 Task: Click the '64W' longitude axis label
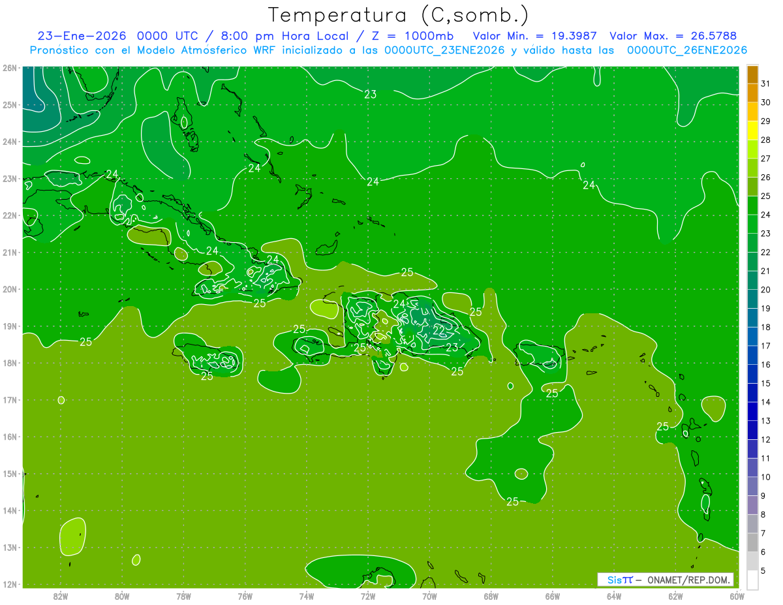click(614, 595)
